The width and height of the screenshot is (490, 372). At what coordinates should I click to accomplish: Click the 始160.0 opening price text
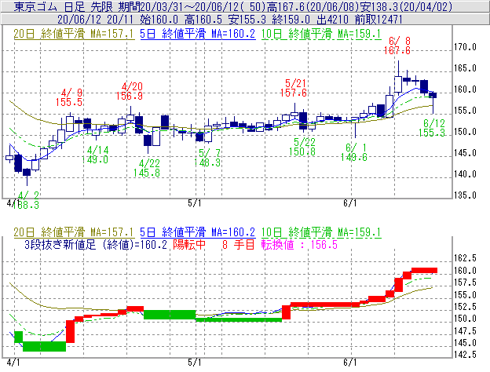(x=159, y=20)
